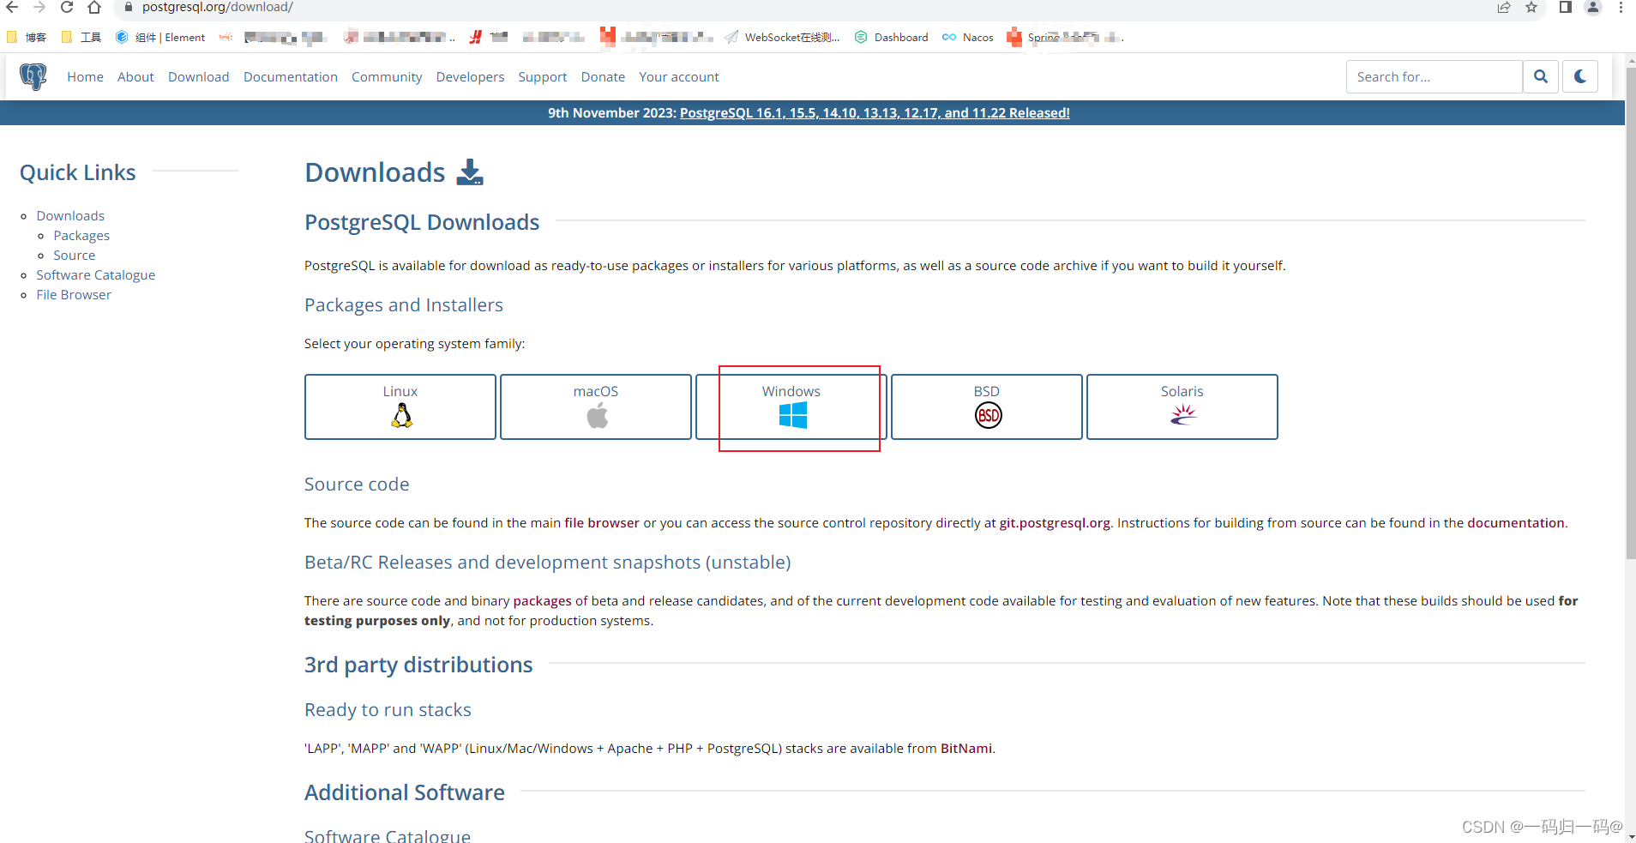Viewport: 1636px width, 843px height.
Task: Click the PostgreSQL elephant logo
Action: [33, 76]
